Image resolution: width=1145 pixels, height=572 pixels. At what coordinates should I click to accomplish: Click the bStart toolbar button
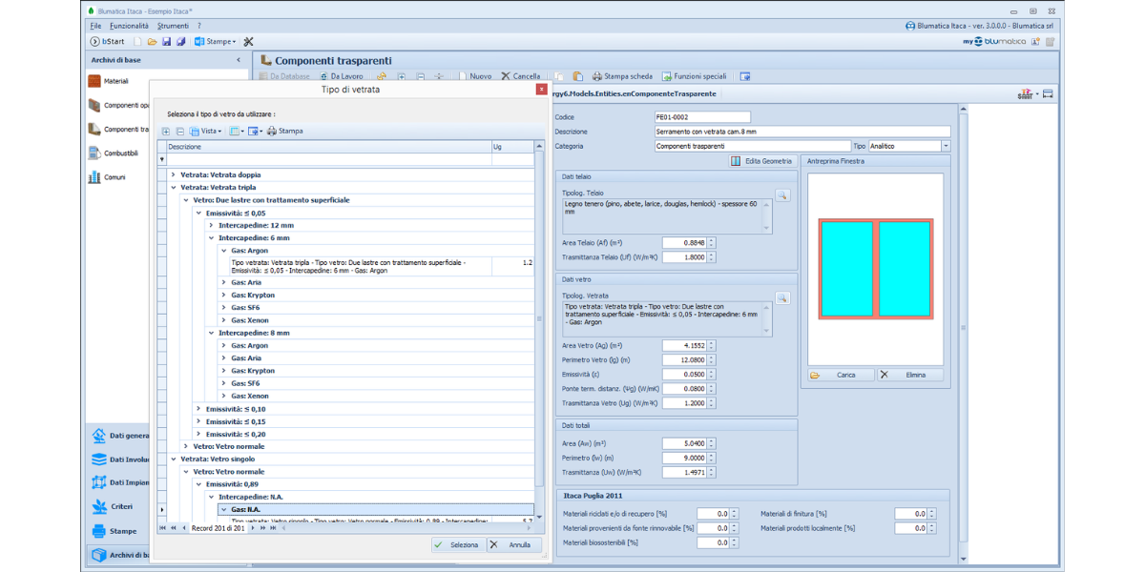pyautogui.click(x=107, y=42)
